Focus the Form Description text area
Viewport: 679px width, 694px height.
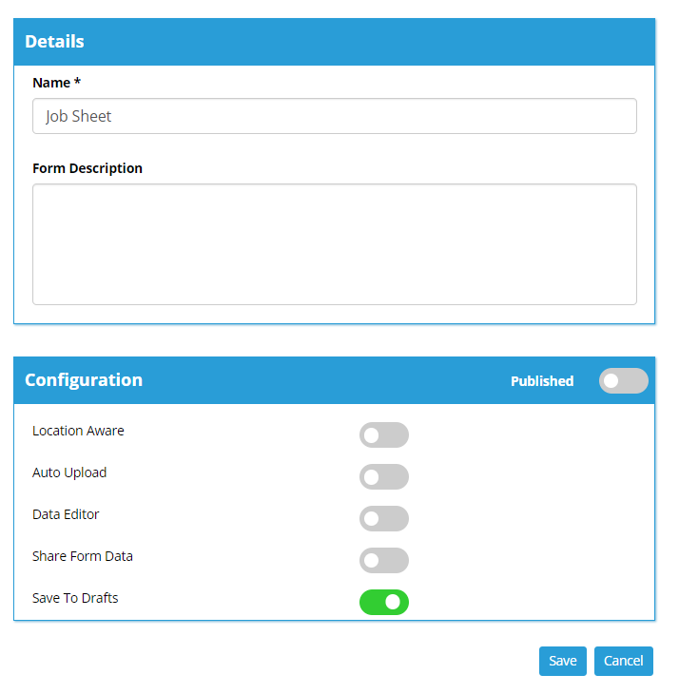[x=334, y=244]
